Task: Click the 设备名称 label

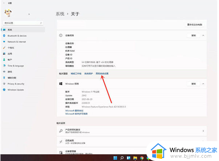Action: click(x=70, y=43)
